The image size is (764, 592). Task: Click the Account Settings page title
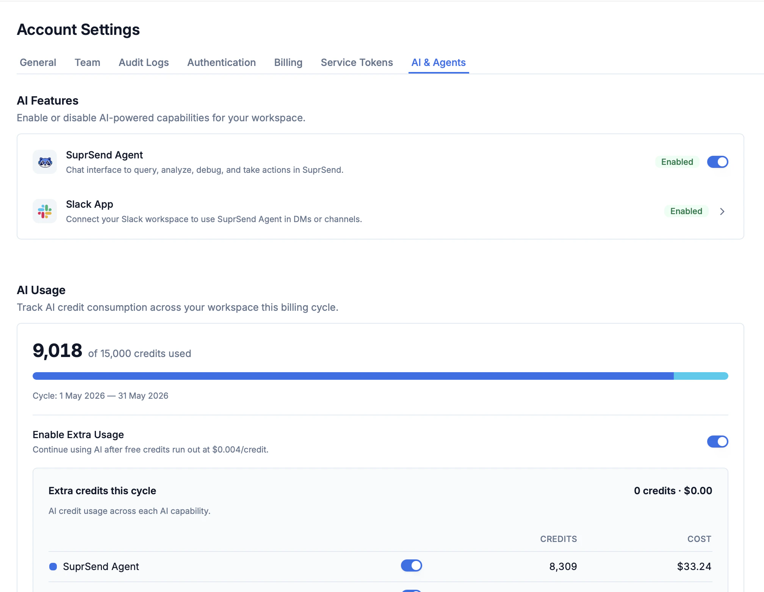pyautogui.click(x=78, y=30)
